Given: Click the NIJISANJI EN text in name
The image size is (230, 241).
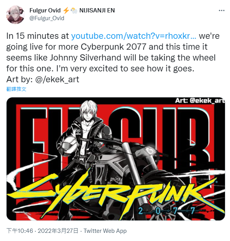Looking at the screenshot, I should 97,10.
